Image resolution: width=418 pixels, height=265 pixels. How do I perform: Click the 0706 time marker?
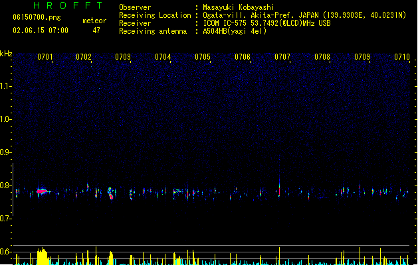pos(243,57)
